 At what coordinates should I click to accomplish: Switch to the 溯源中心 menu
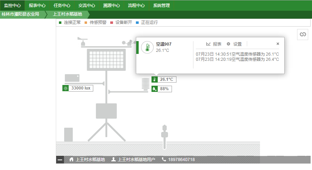(112, 6)
